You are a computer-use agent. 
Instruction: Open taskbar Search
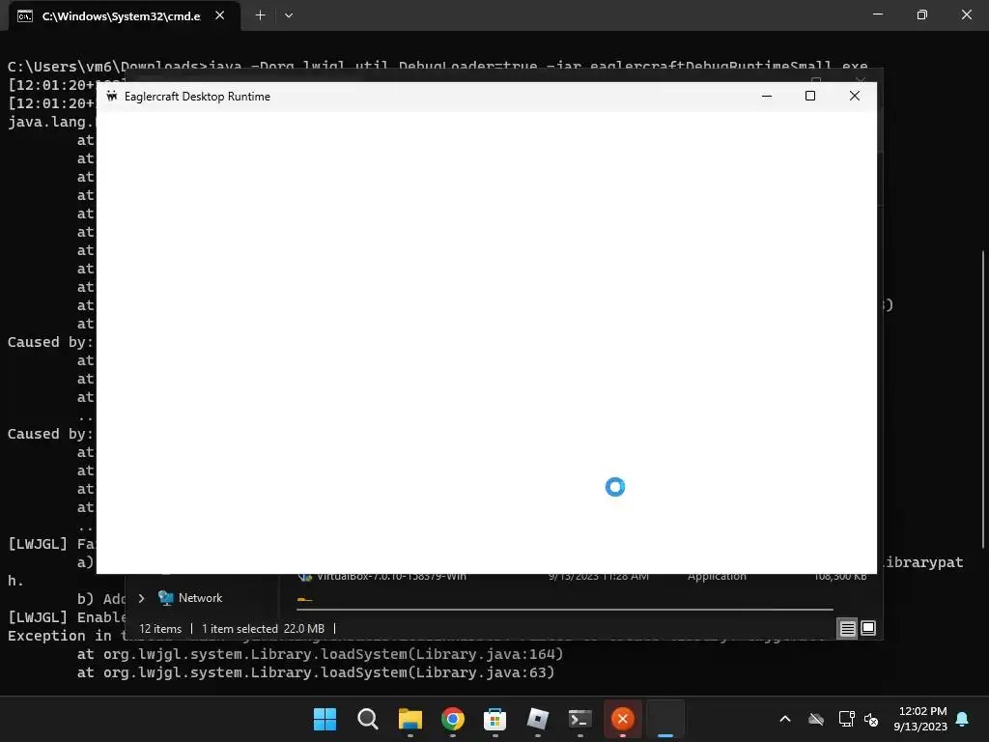click(x=368, y=719)
